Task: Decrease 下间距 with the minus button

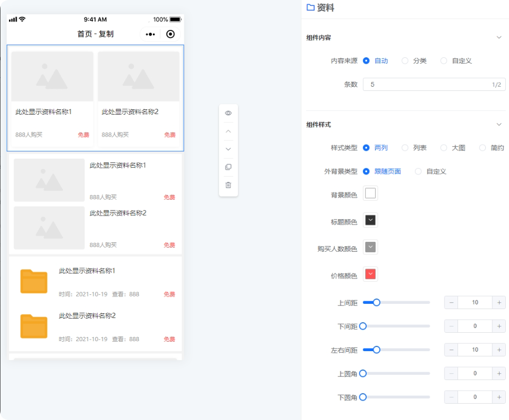Action: [x=451, y=326]
